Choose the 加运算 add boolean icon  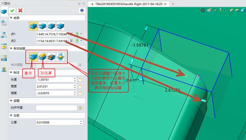[x=43, y=57]
